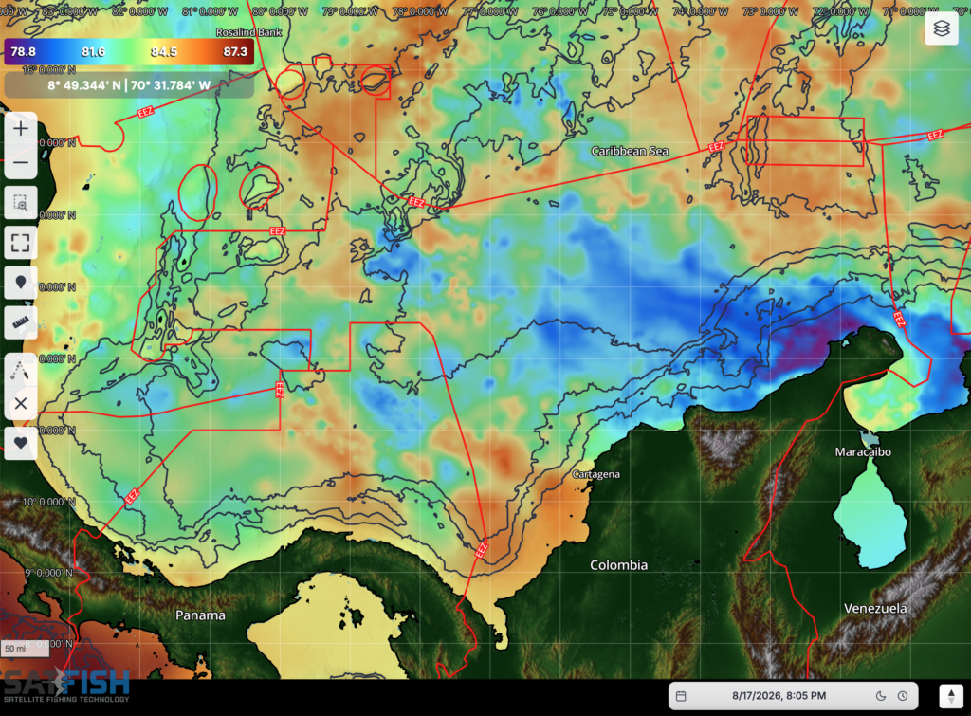Click the 81.6 value on temperature legend
The width and height of the screenshot is (971, 716).
coord(94,52)
